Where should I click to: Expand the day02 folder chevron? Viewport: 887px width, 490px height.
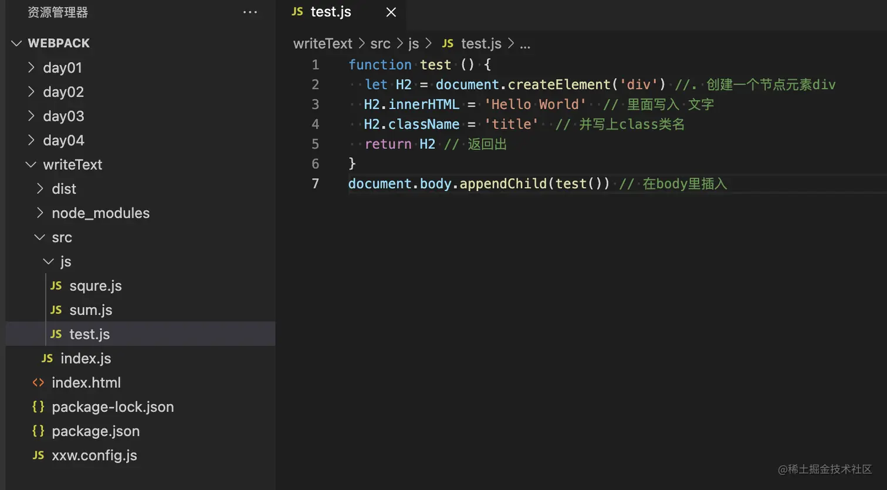click(31, 92)
